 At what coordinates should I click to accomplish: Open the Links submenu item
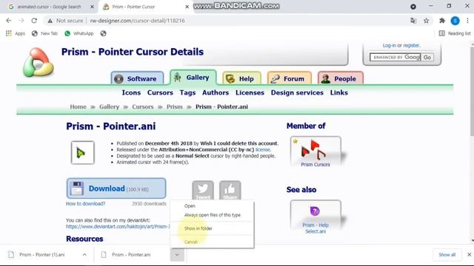[339, 92]
